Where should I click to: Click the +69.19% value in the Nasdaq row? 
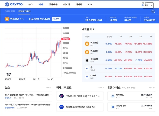click(148, 76)
